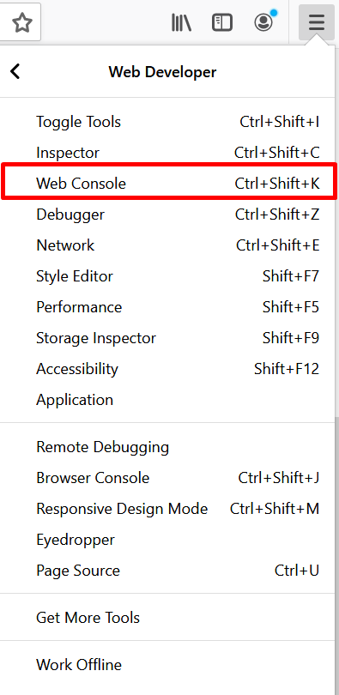Image resolution: width=339 pixels, height=695 pixels.
Task: Open the Network tool
Action: 167,245
